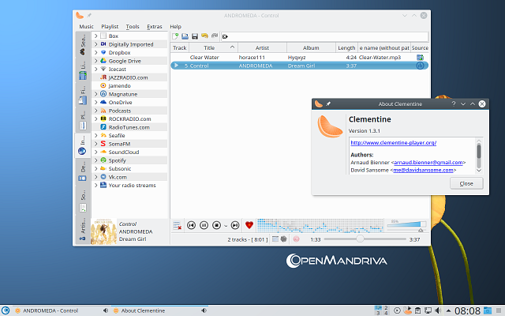This screenshot has height=316, width=505.
Task: Select JAZZRADIO.com in the tree
Action: 128,77
